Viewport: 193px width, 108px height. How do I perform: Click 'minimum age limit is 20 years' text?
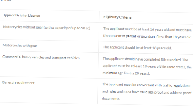[126, 73]
